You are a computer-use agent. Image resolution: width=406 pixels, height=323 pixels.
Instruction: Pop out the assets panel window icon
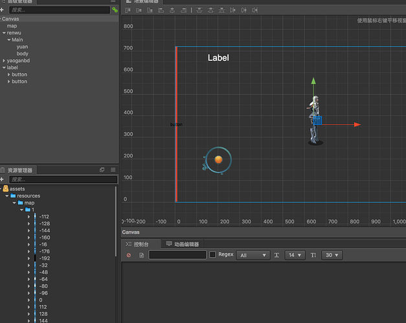point(102,170)
